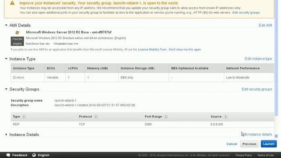Click the security group description text with timestamp
The width and height of the screenshot is (281, 158).
95,105
